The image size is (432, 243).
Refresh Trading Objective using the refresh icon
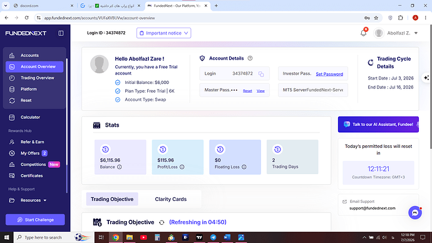coord(162,222)
